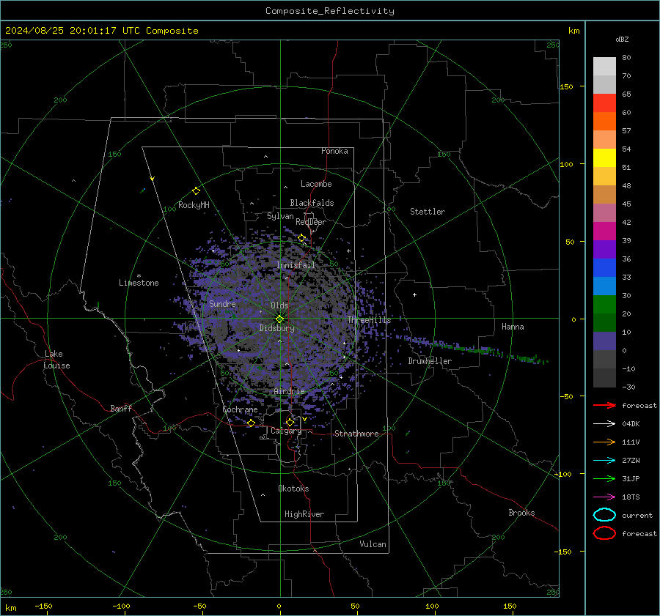Click the Okotoks city label
The image size is (660, 616).
coord(293,489)
